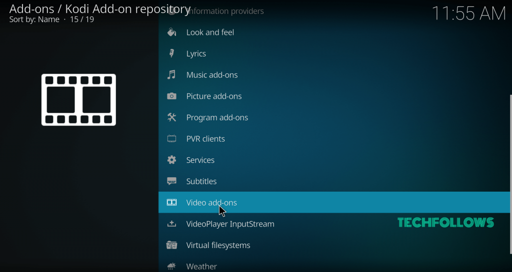Click the microphone icon beside Lyrics

coord(172,53)
